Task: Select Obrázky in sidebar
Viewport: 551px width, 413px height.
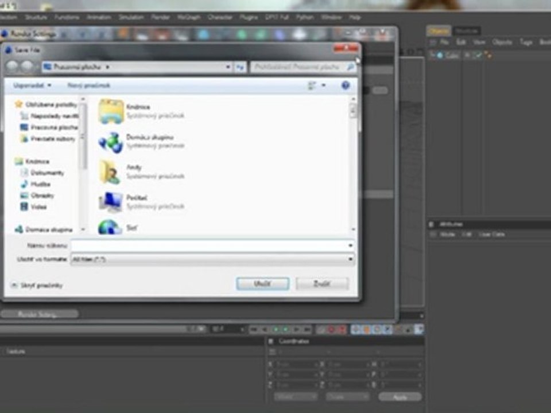Action: tap(37, 195)
